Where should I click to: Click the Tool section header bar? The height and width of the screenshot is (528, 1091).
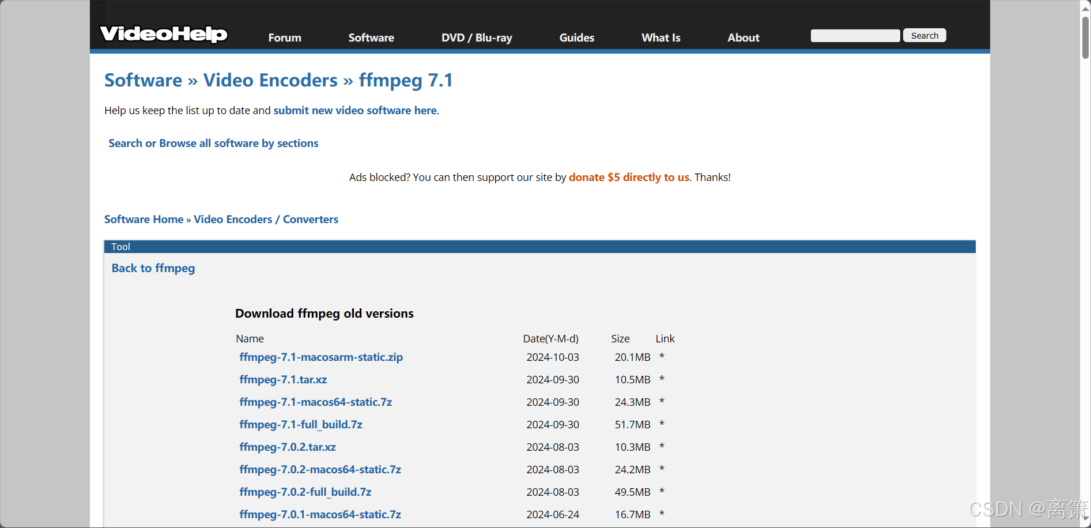click(539, 247)
